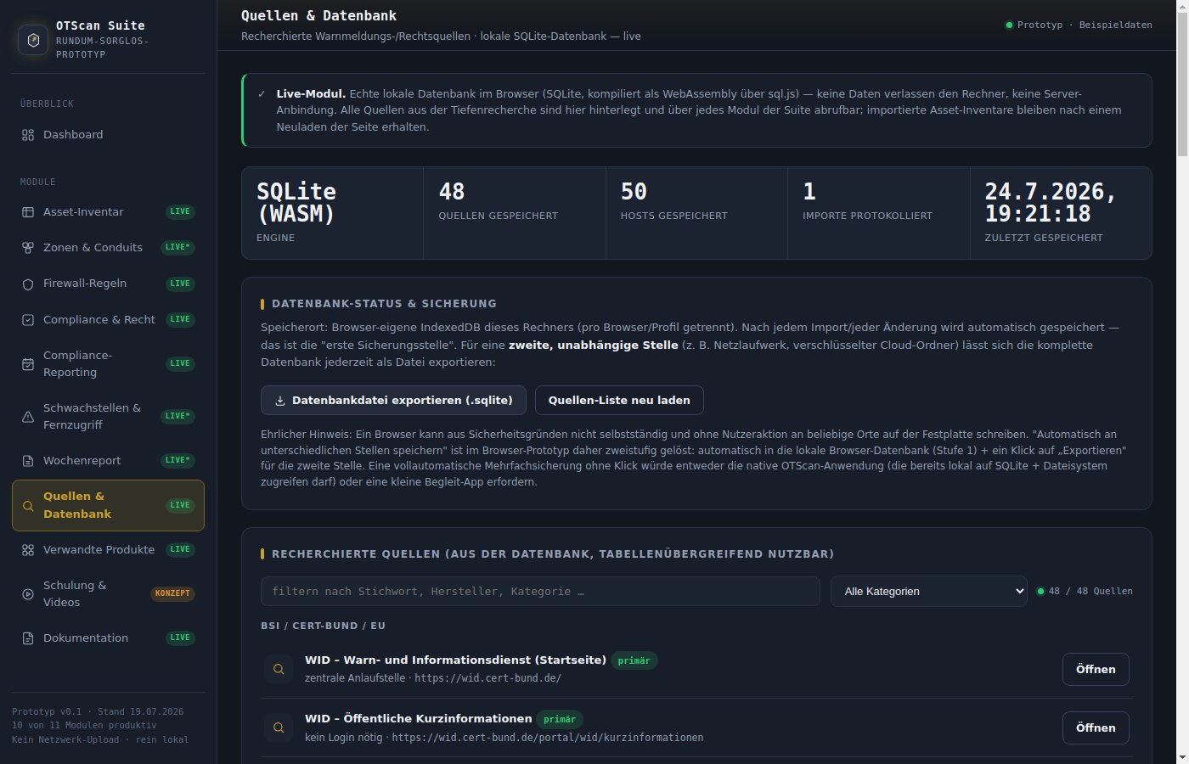Click green dot beside 48 / 48 Quellen
Viewport: 1189px width, 764px height.
(1041, 592)
